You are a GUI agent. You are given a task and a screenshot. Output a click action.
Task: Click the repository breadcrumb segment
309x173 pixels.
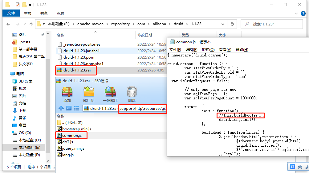point(120,24)
